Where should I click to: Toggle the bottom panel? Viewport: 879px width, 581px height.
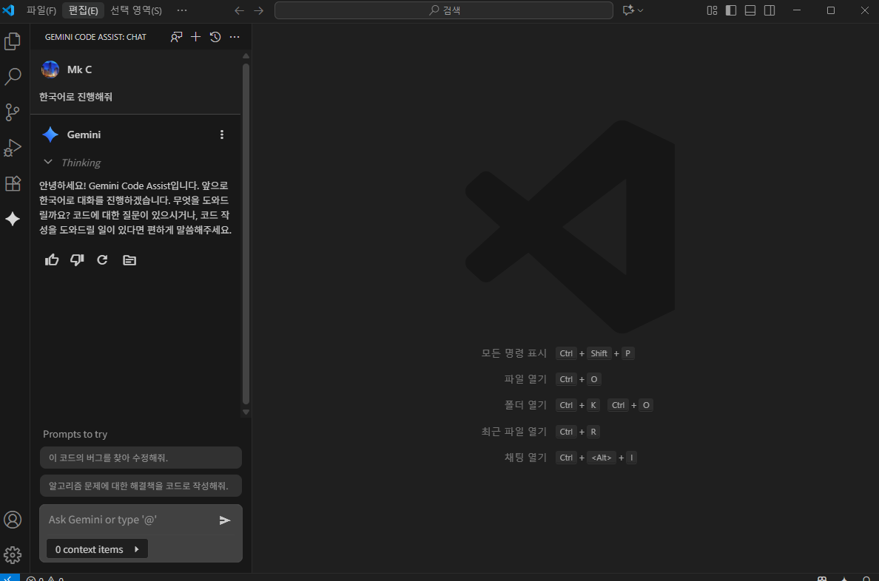750,10
